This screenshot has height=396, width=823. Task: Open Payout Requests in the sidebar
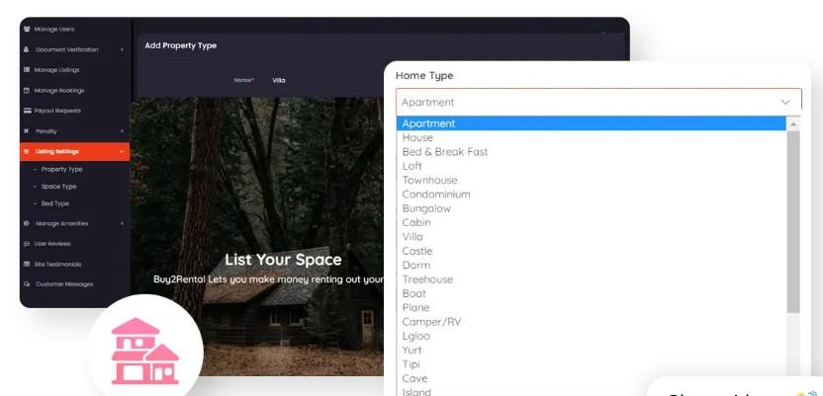point(57,111)
